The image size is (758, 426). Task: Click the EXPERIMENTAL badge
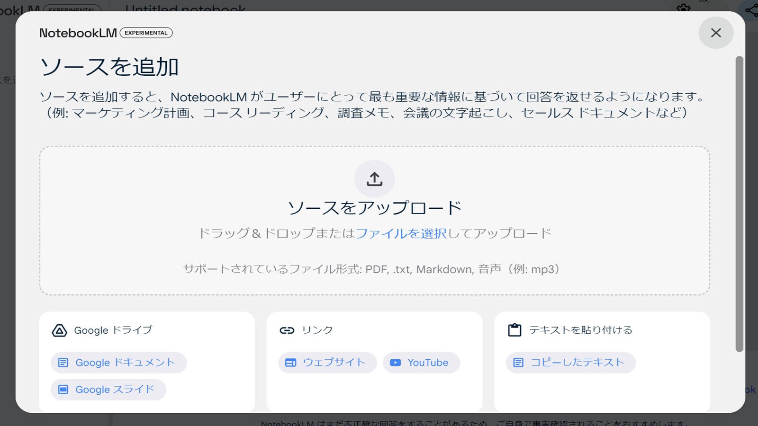click(x=146, y=33)
